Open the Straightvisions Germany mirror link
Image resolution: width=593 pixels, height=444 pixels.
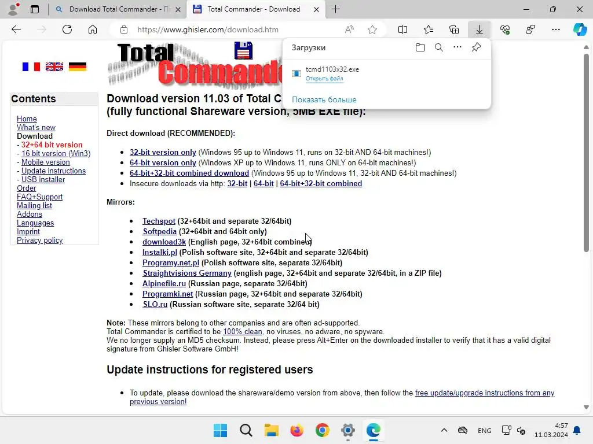tap(187, 273)
